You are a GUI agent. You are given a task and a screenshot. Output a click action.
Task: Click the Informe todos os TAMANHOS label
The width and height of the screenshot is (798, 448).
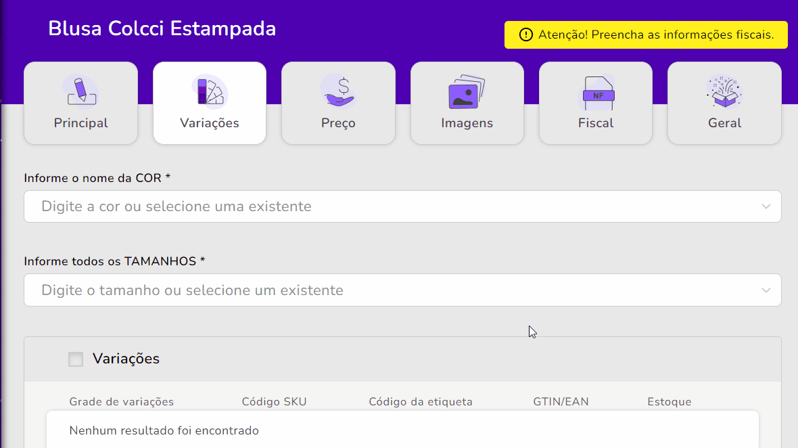click(114, 261)
